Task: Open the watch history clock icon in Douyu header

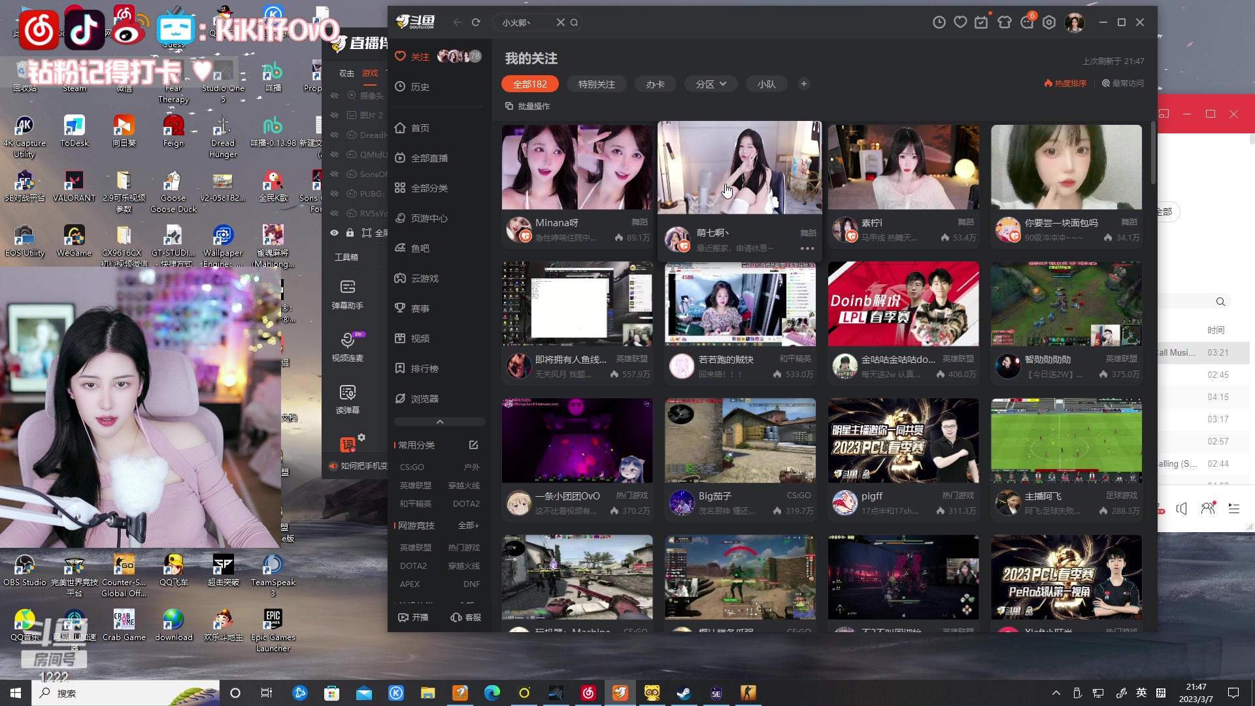Action: [x=939, y=22]
